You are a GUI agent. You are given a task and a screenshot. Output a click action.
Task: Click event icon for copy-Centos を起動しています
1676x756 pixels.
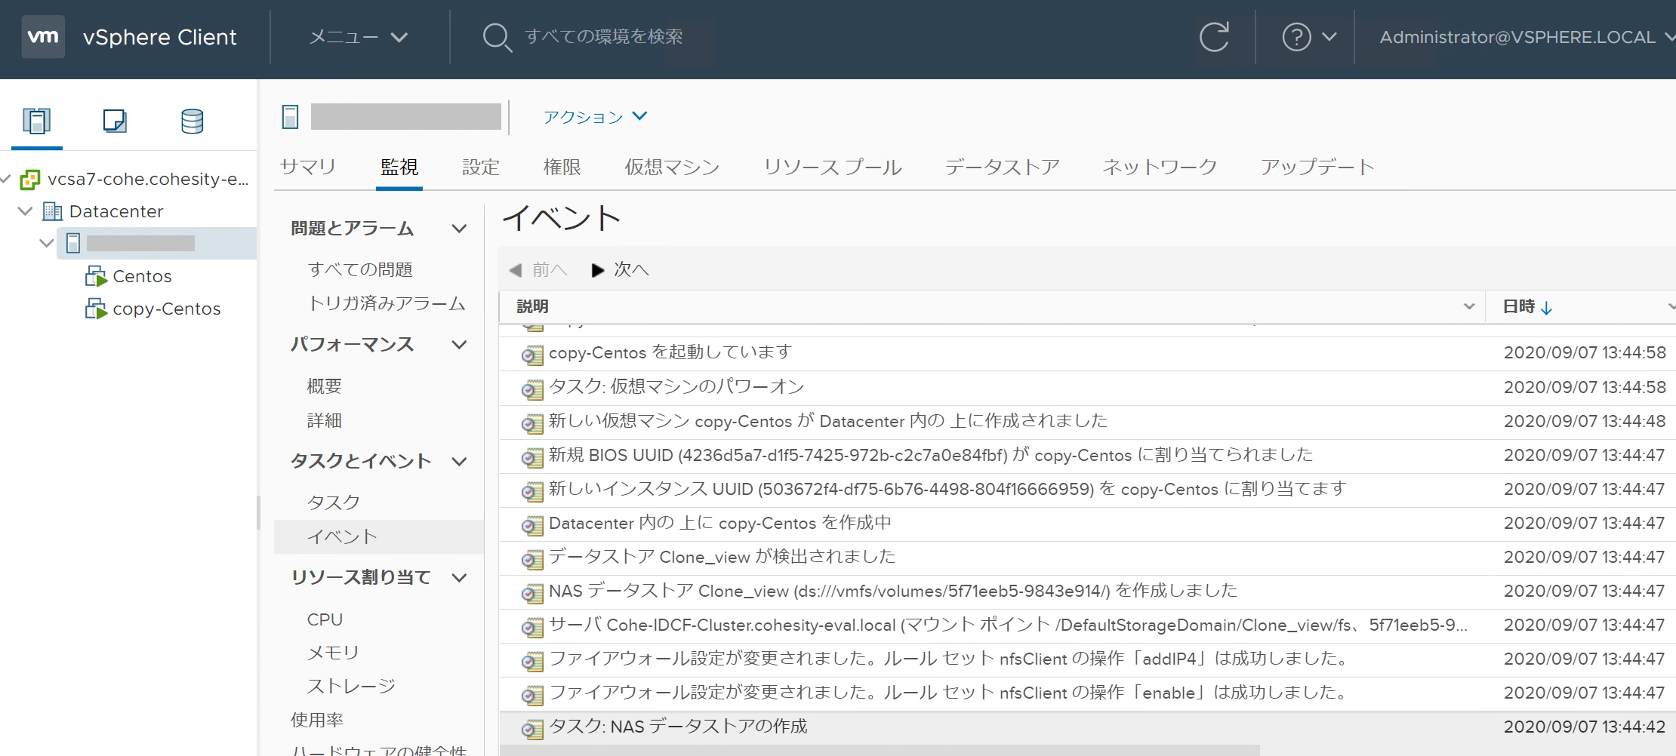pos(532,355)
